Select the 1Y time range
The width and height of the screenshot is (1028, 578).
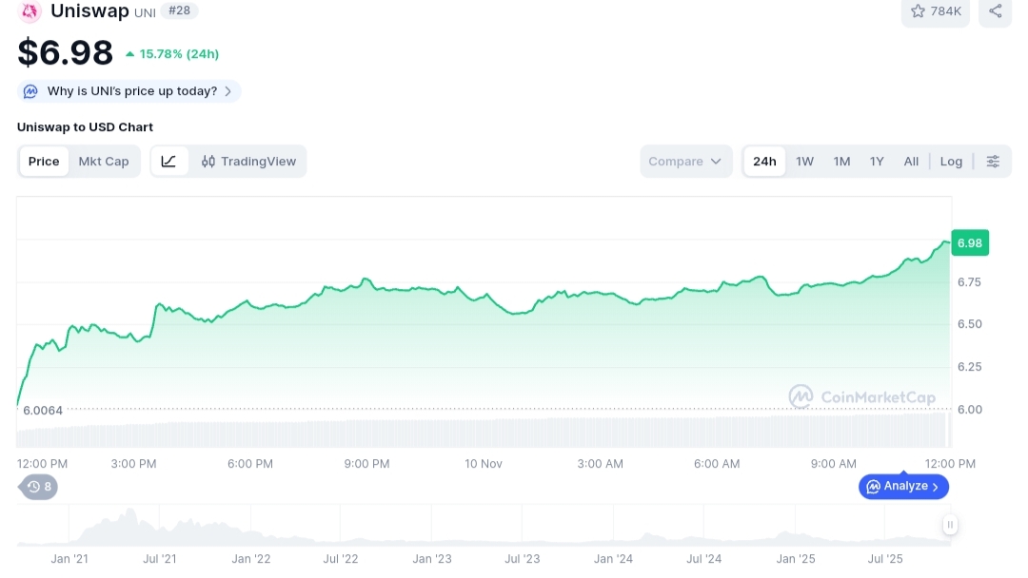click(x=877, y=161)
